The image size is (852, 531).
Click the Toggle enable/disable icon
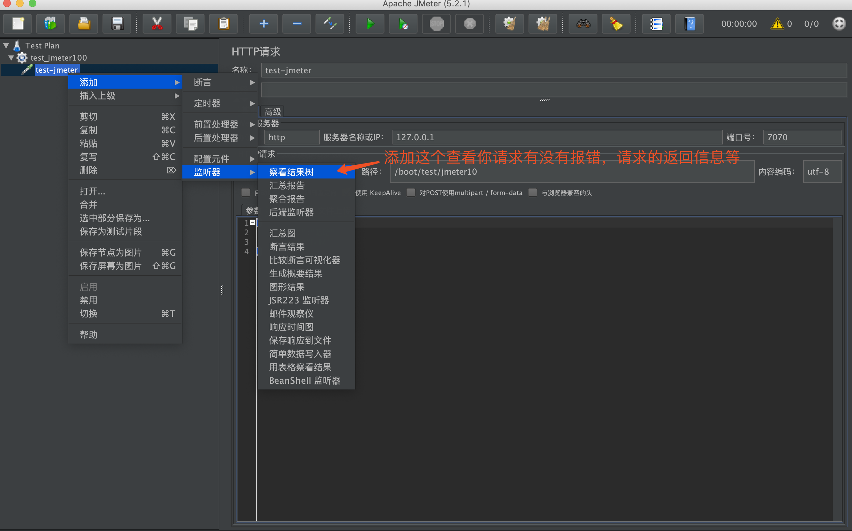(x=330, y=24)
